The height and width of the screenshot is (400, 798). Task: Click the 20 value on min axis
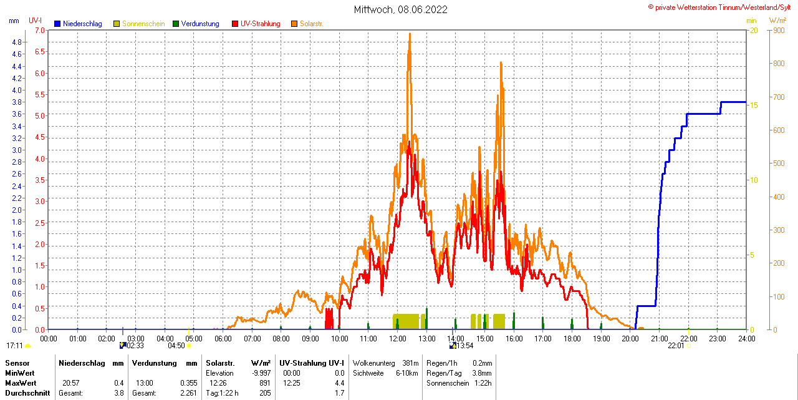(754, 30)
